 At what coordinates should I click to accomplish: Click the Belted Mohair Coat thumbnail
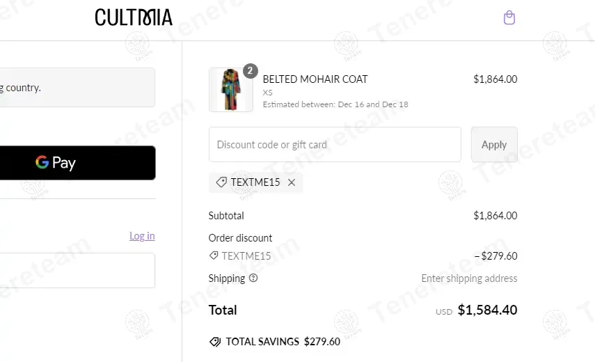point(230,90)
